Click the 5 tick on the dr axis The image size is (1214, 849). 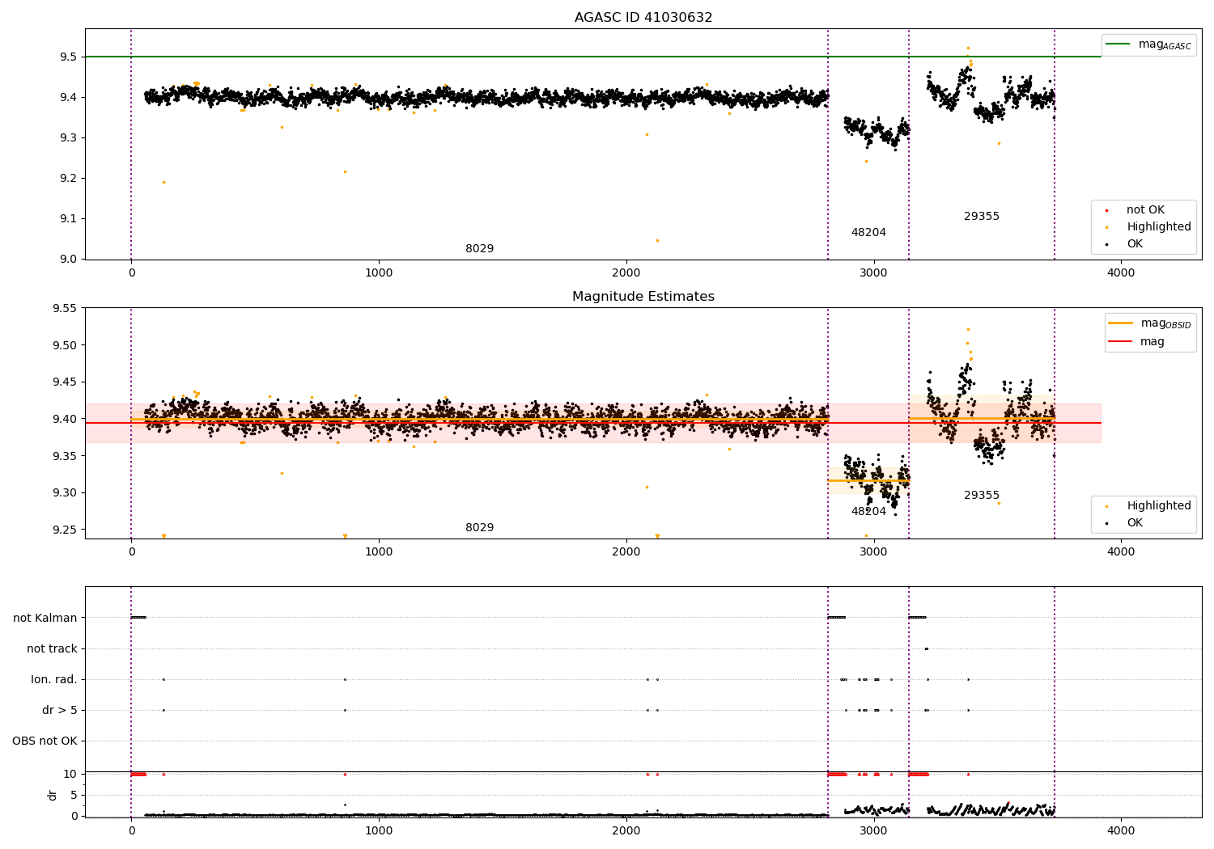coord(74,796)
